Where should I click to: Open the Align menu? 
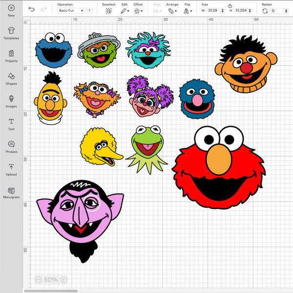tap(157, 11)
